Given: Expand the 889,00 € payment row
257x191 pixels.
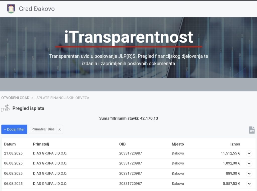Looking at the screenshot, I should [x=249, y=173].
